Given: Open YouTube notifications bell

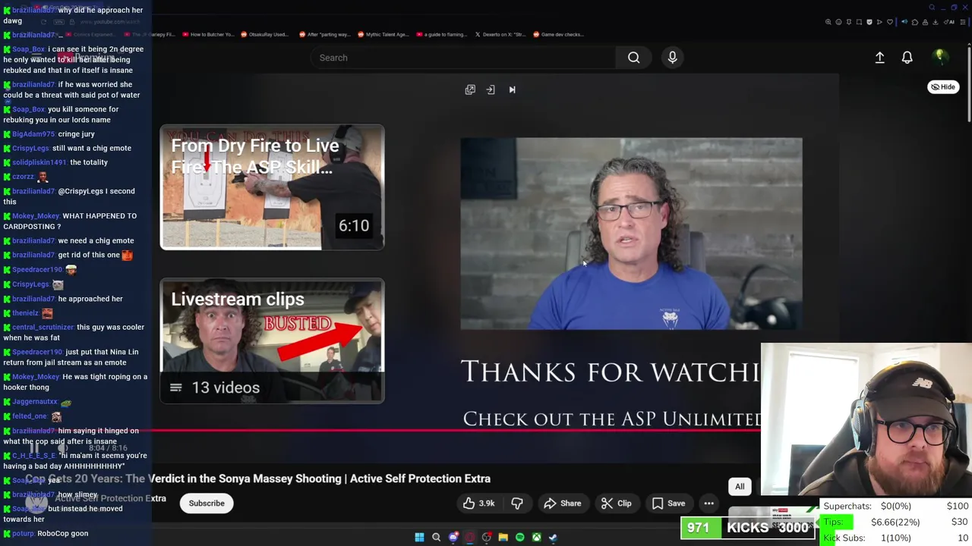Looking at the screenshot, I should [x=907, y=58].
